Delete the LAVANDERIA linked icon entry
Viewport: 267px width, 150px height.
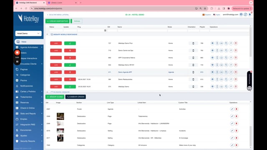[237, 123]
